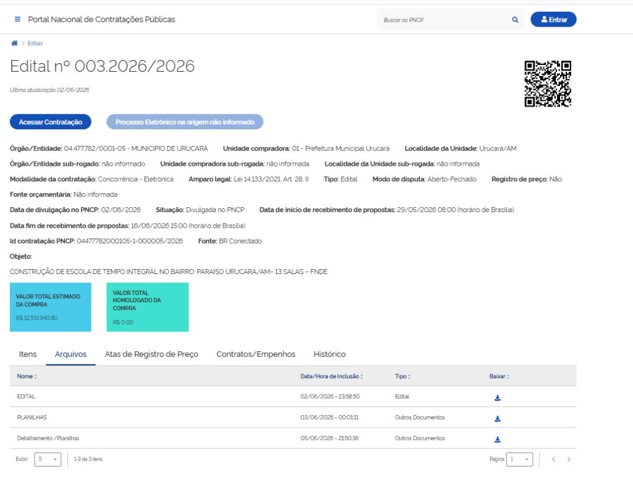
Task: Go to the home breadcrumb icon
Action: [15, 43]
